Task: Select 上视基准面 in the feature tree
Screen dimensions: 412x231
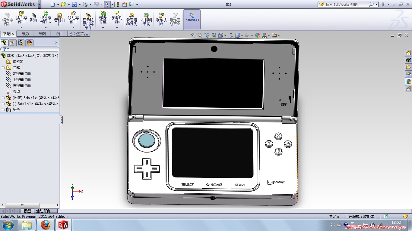Action: (21, 80)
